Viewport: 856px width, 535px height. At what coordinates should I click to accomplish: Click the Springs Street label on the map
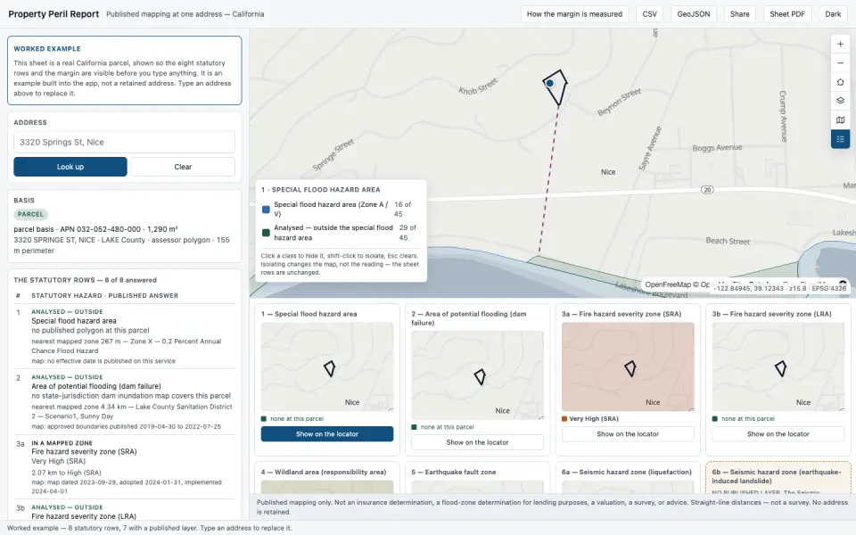pyautogui.click(x=333, y=155)
